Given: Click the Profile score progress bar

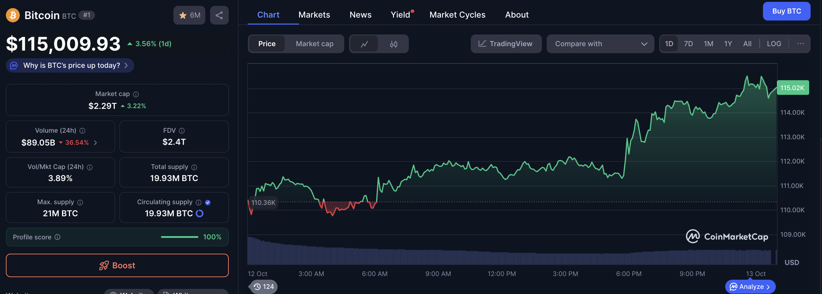Looking at the screenshot, I should tap(179, 237).
